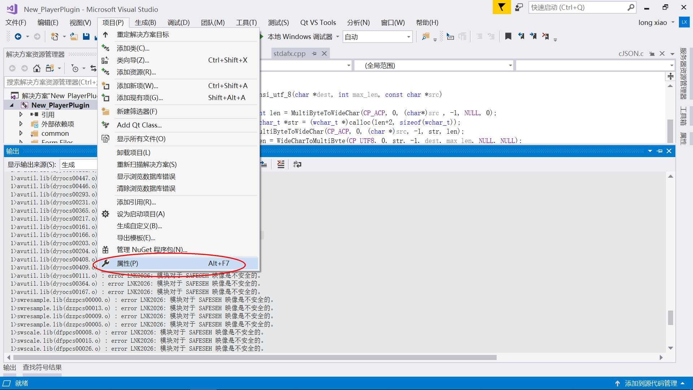Click 添加到源代码管理 in the status bar

[x=650, y=383]
